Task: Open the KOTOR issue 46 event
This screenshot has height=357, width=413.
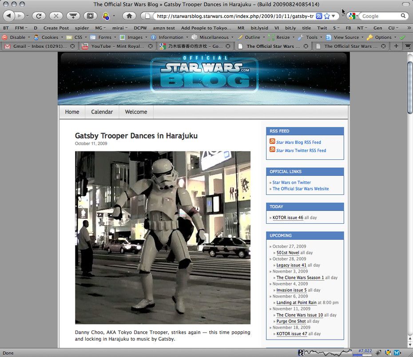Action: (288, 218)
